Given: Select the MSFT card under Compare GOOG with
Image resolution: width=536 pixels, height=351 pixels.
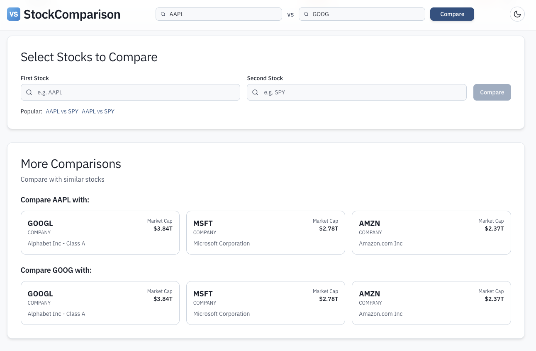Looking at the screenshot, I should click(266, 303).
